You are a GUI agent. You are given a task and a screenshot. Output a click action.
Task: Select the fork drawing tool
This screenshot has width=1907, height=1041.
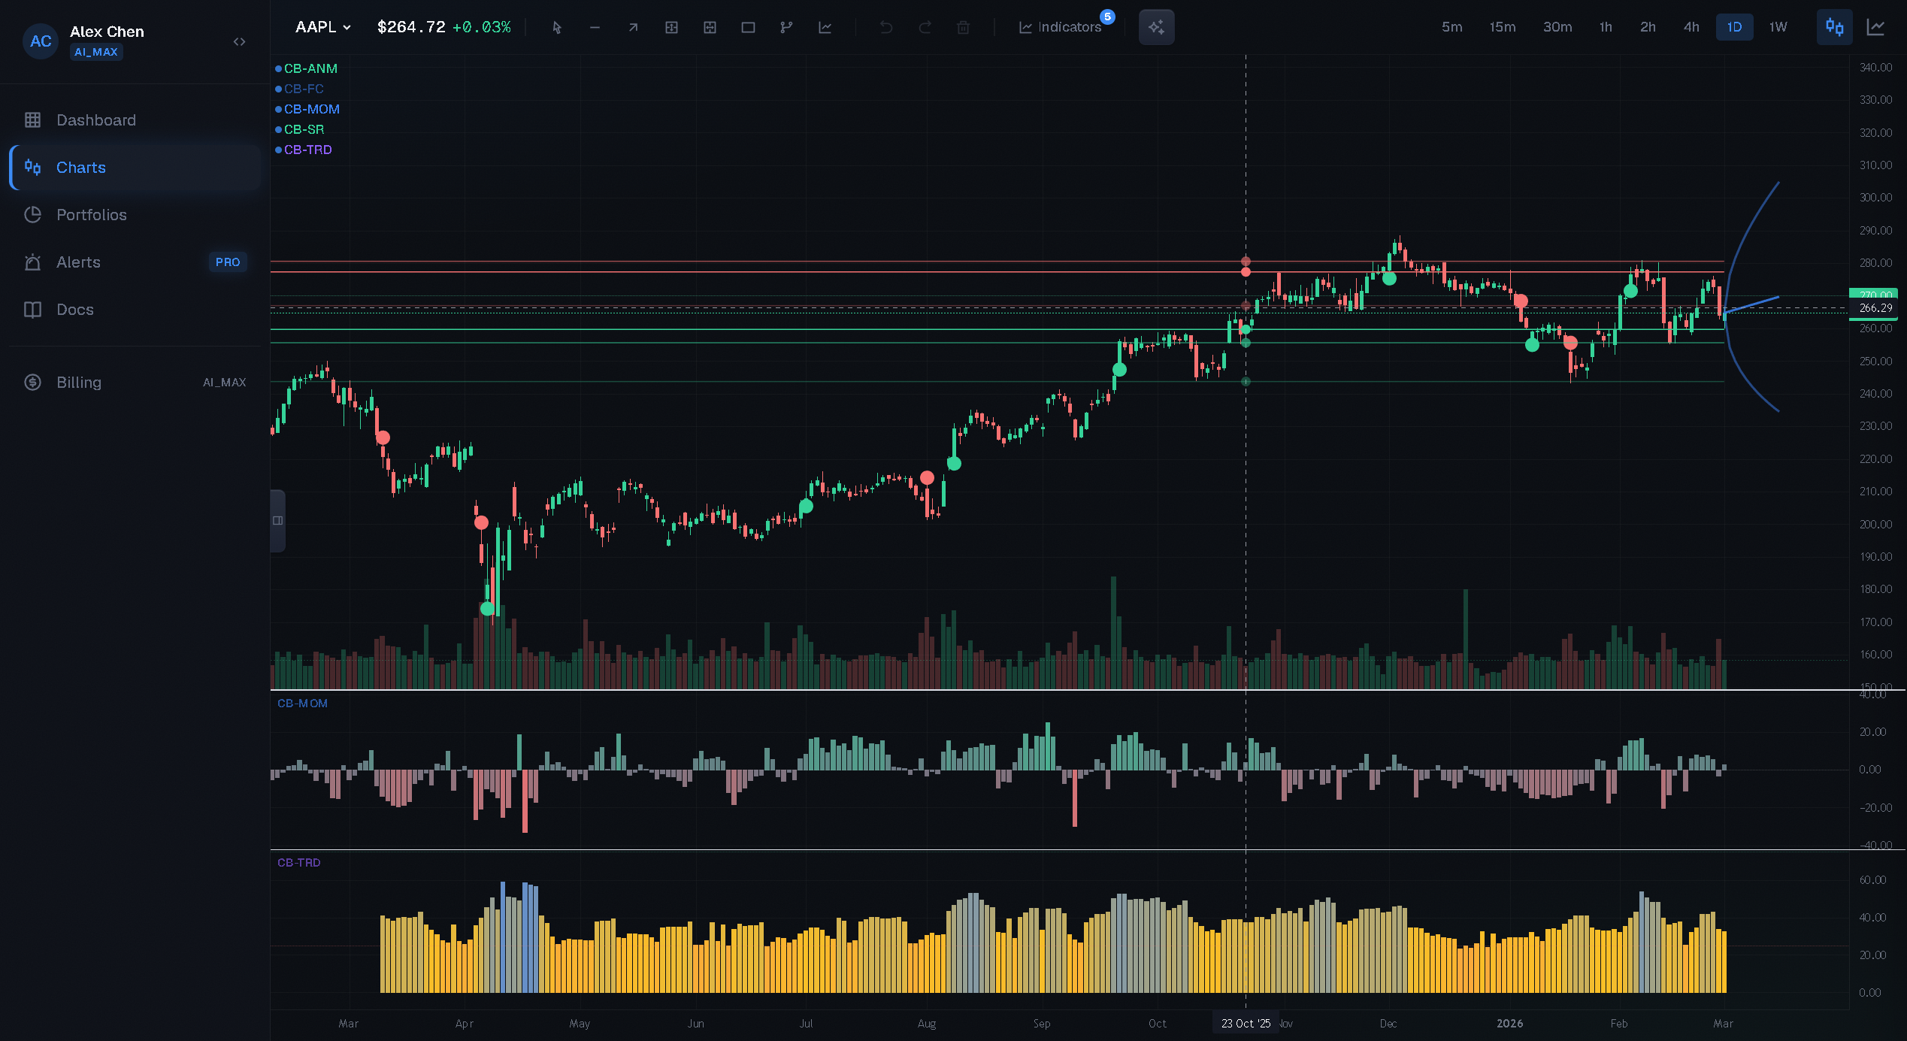click(786, 27)
